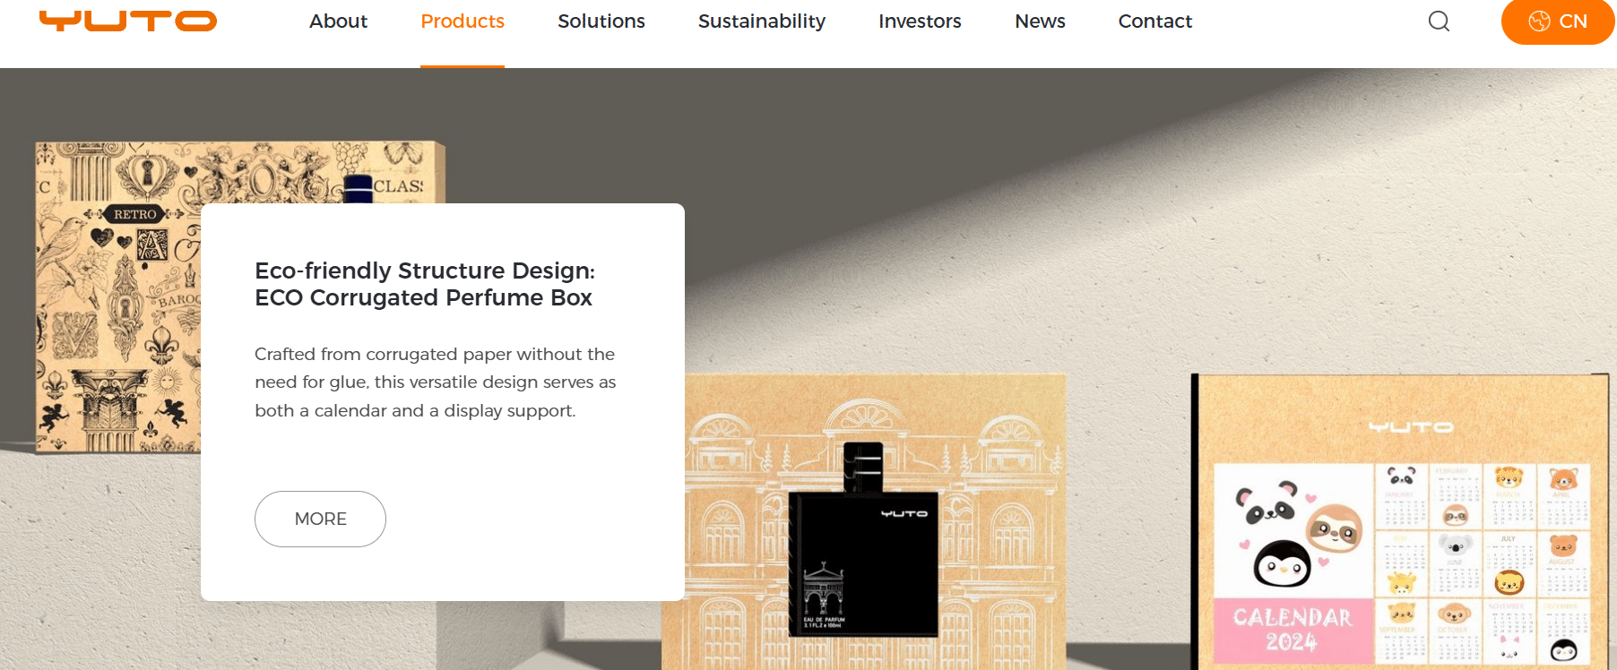The width and height of the screenshot is (1617, 670).
Task: Switch language with the CN button
Action: 1558,21
